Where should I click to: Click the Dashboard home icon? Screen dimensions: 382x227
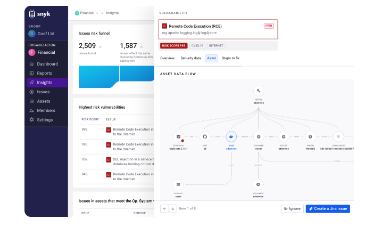(31, 64)
